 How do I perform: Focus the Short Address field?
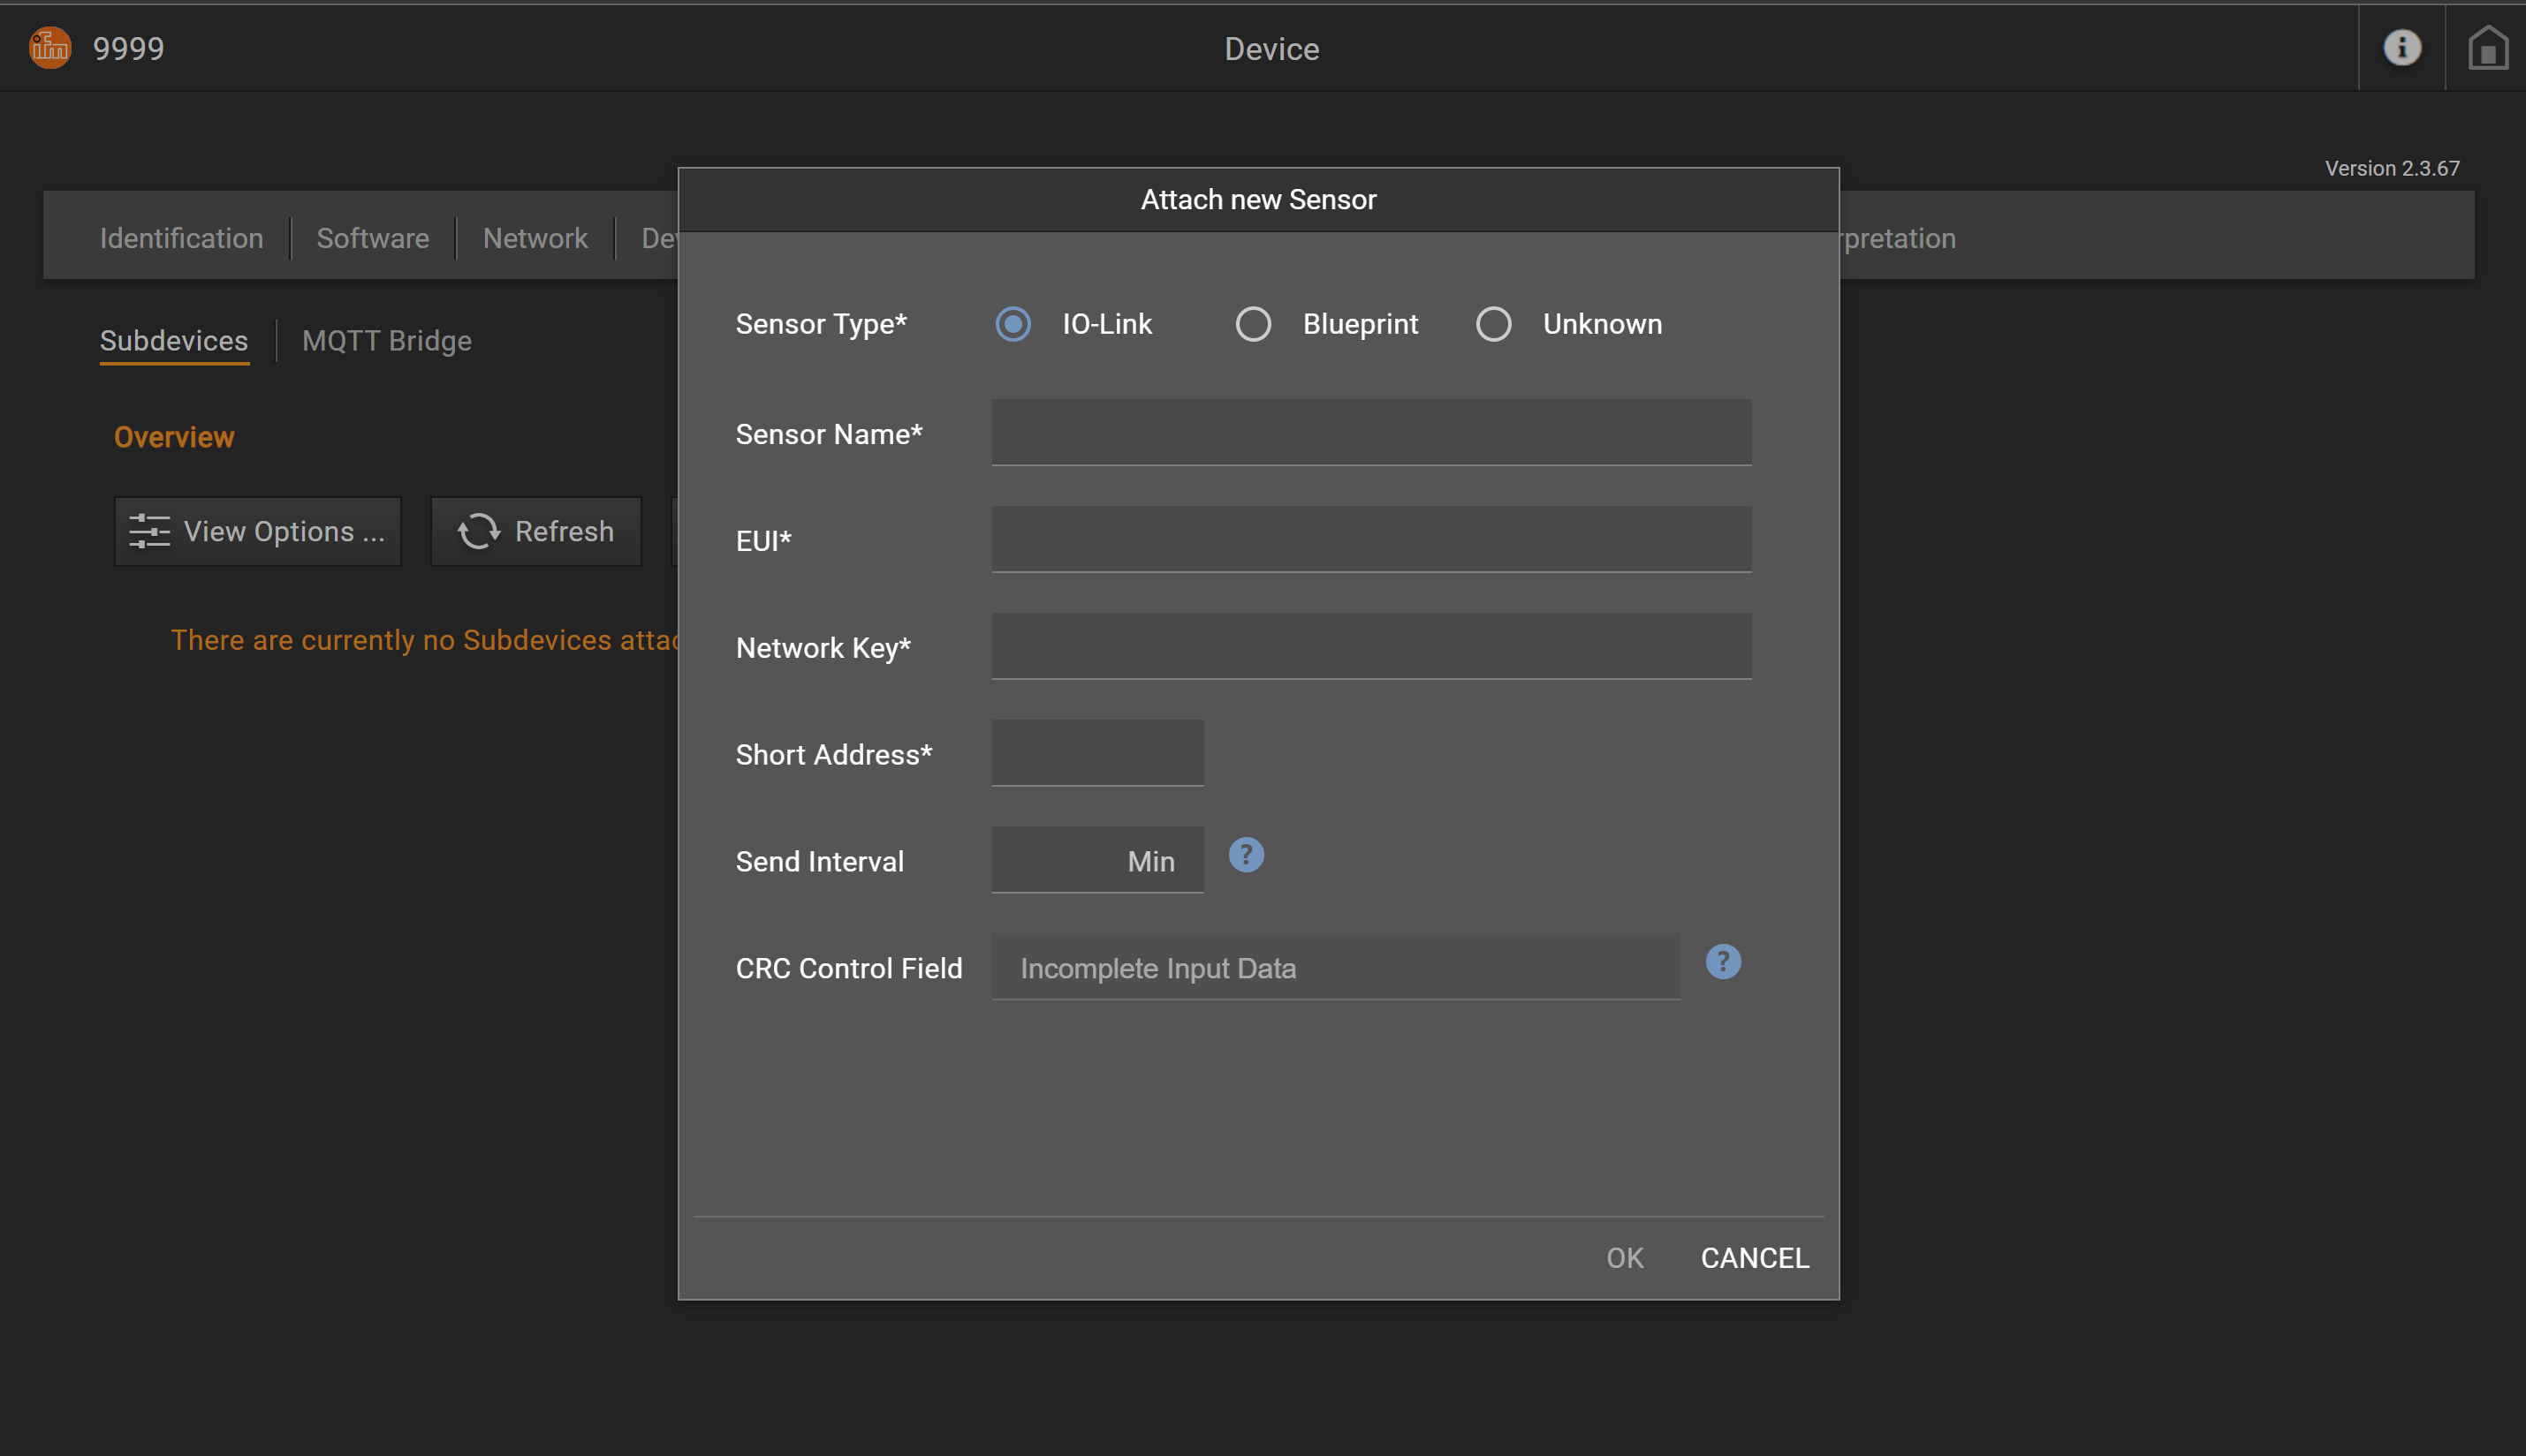1097,754
